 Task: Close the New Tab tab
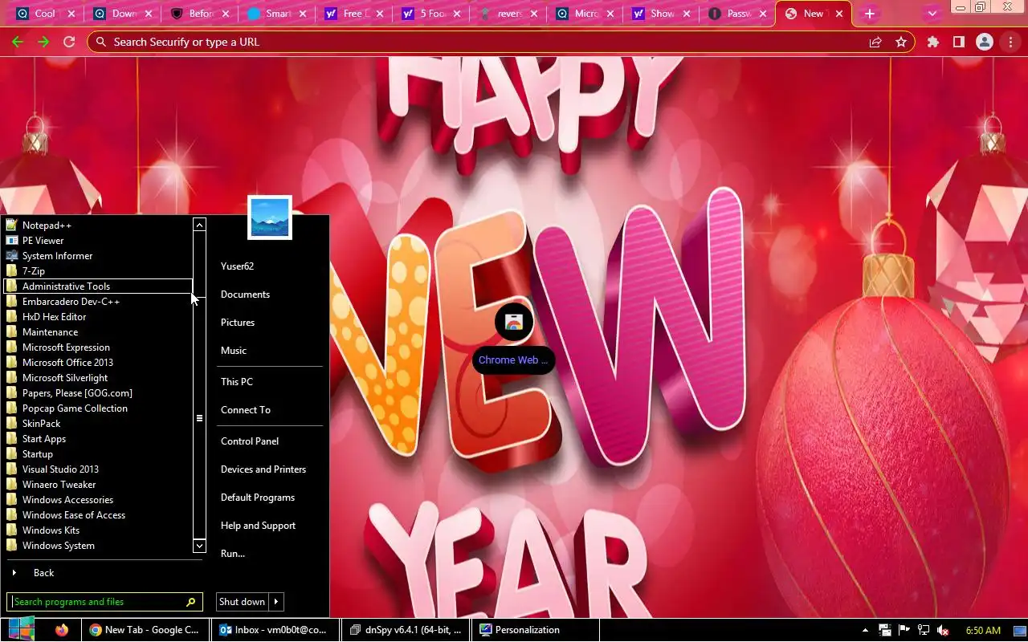coord(840,14)
